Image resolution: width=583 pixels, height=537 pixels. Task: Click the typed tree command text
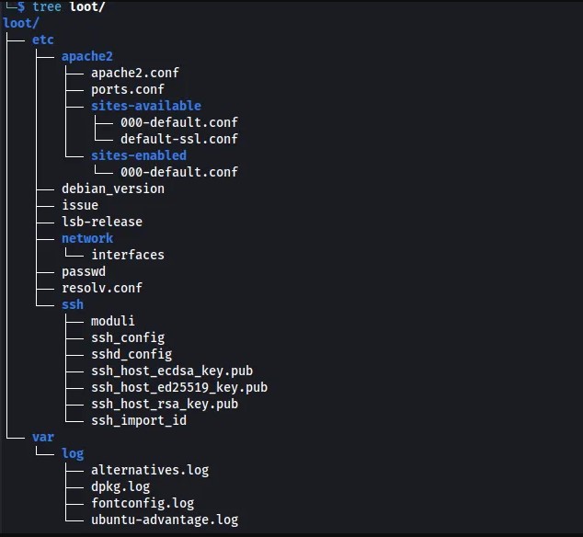point(69,6)
